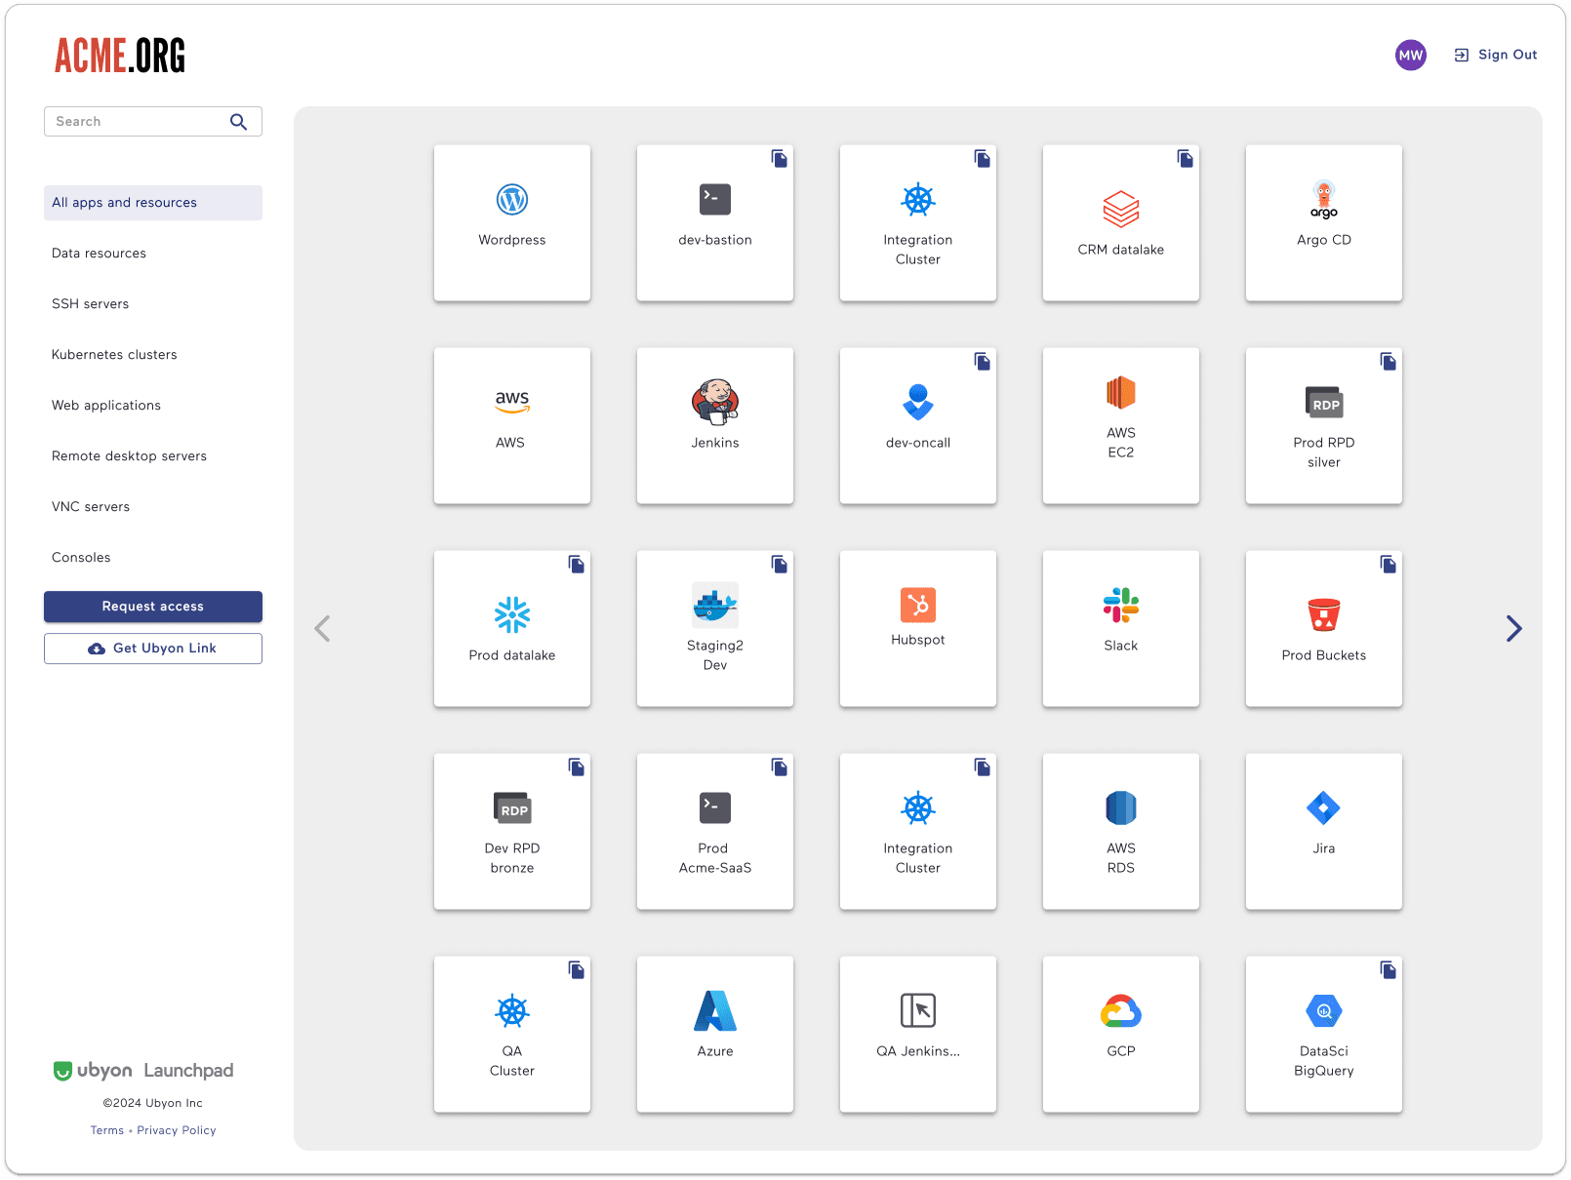This screenshot has width=1571, height=1180.
Task: Select Remote desktop servers in sidebar
Action: 153,456
